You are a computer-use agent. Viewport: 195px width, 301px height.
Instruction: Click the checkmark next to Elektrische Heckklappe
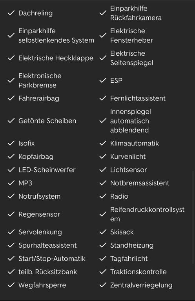coord(11,58)
